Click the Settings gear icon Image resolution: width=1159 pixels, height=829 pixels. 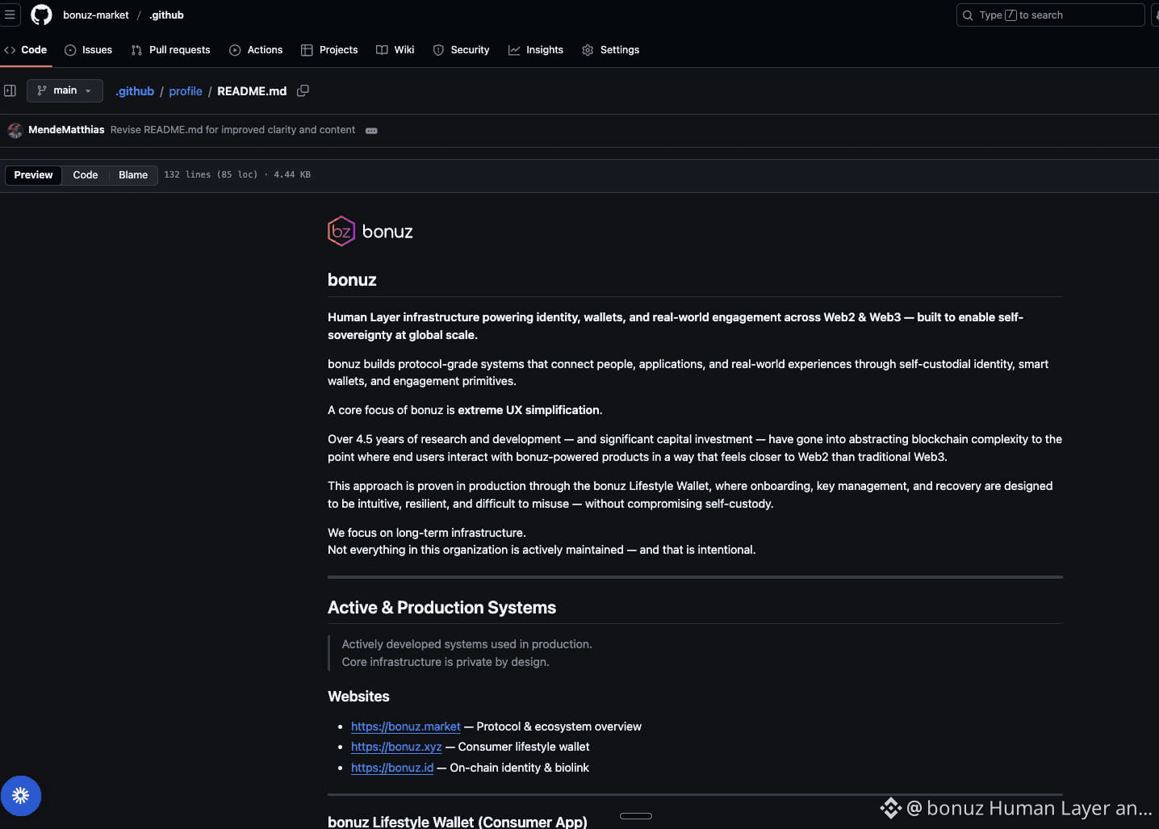588,50
